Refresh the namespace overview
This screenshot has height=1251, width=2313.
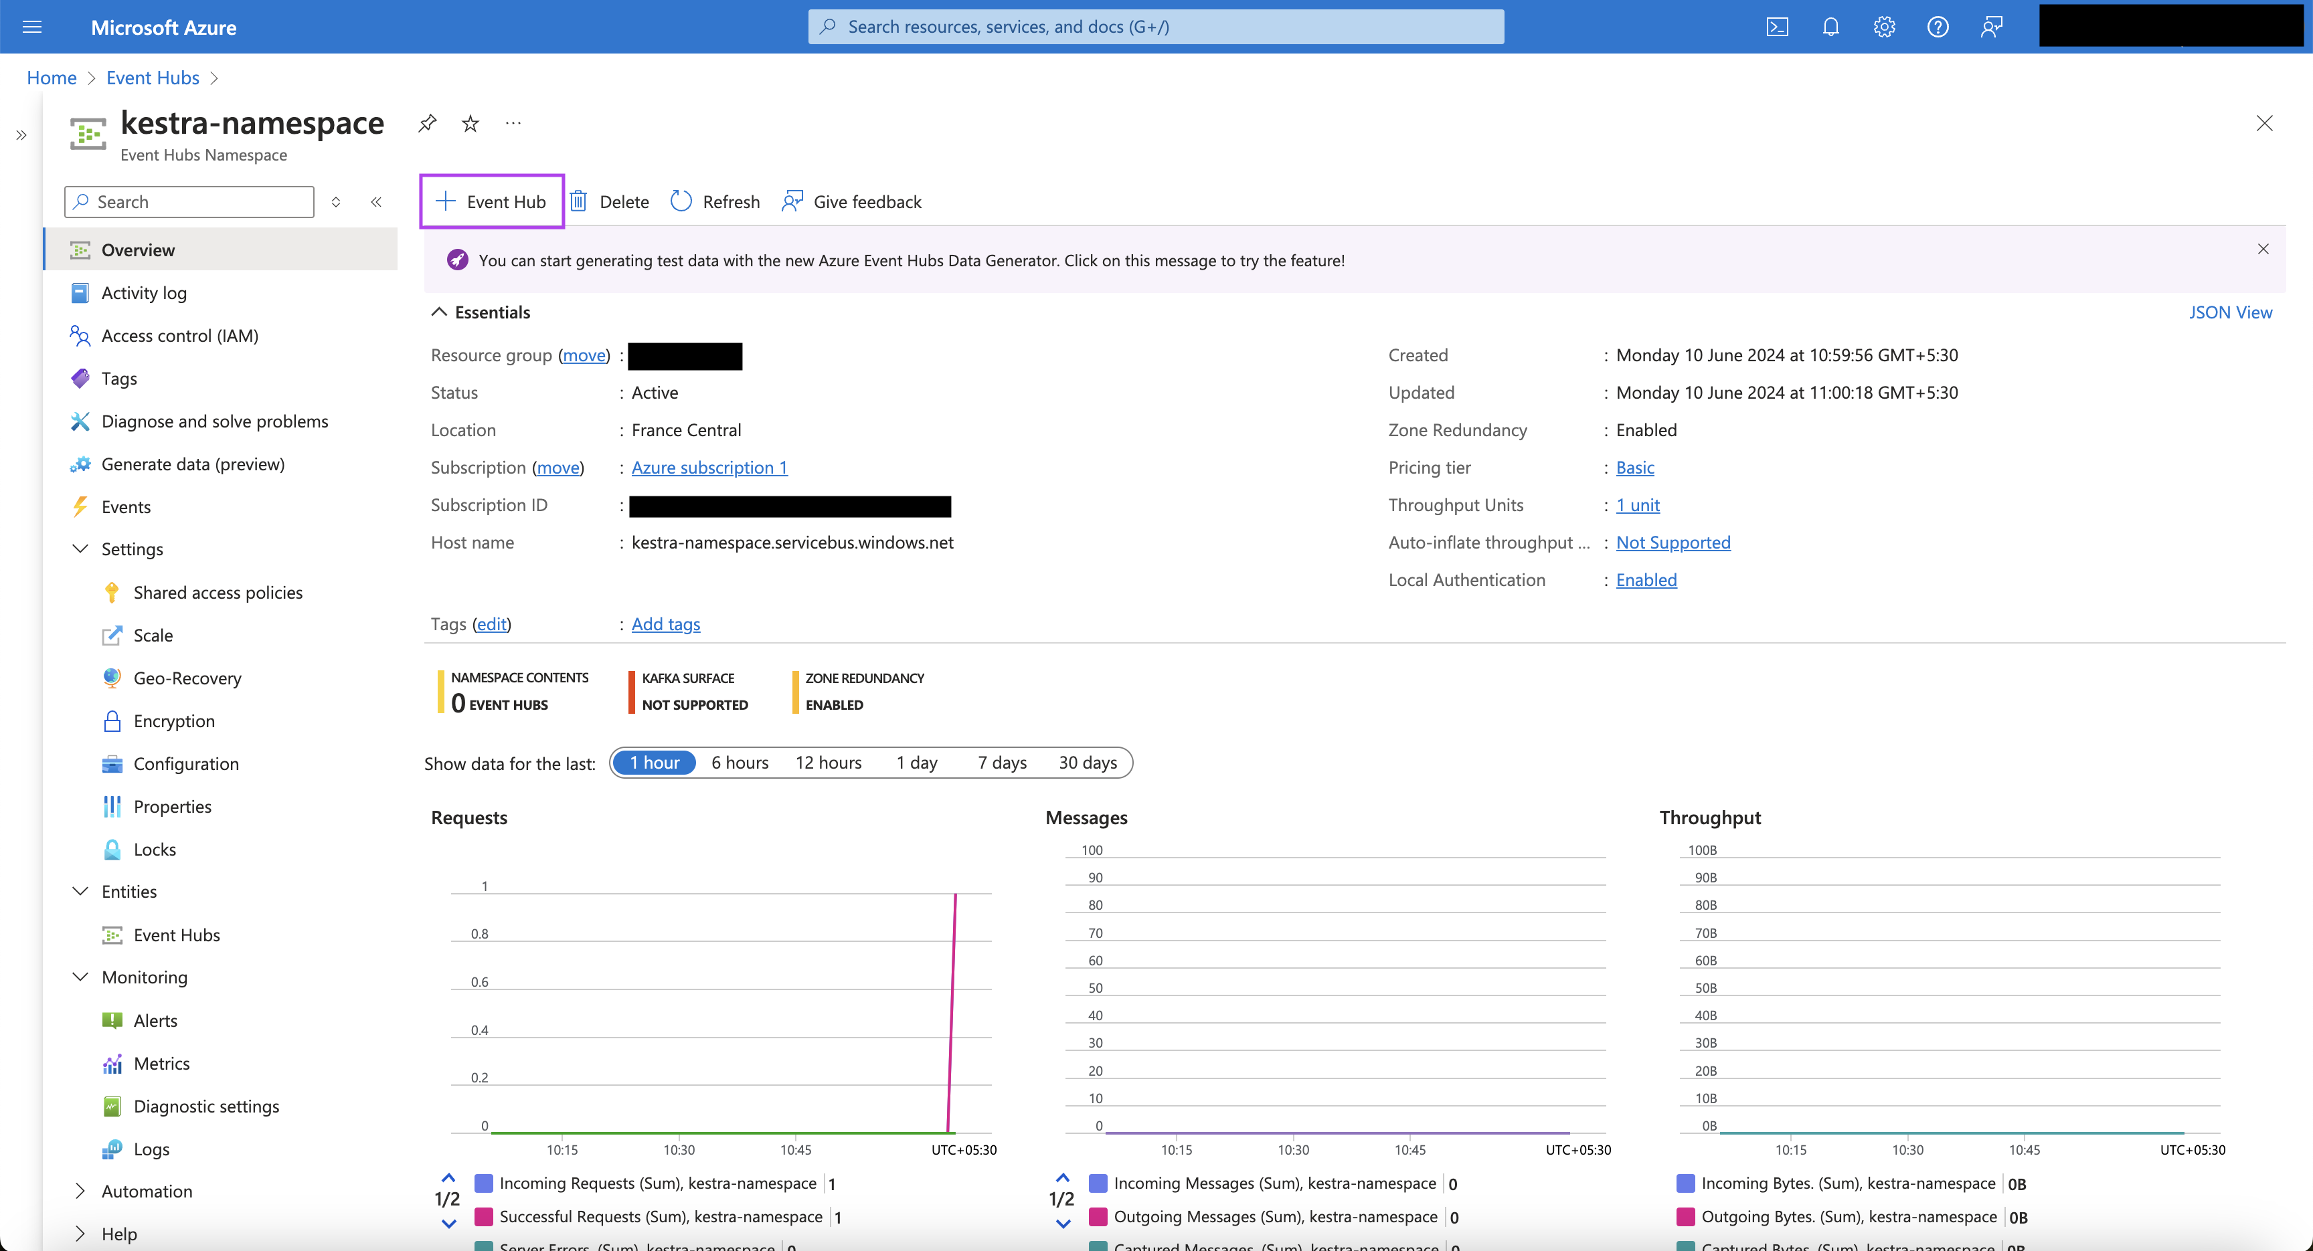tap(715, 201)
